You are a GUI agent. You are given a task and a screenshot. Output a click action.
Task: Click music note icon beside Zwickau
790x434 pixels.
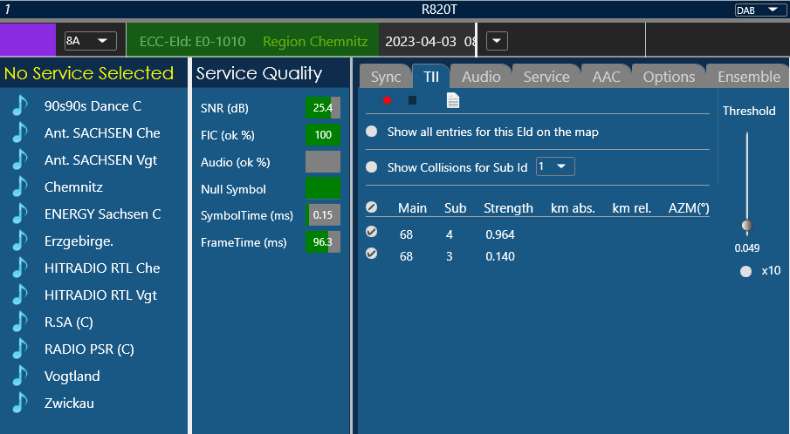(x=19, y=403)
